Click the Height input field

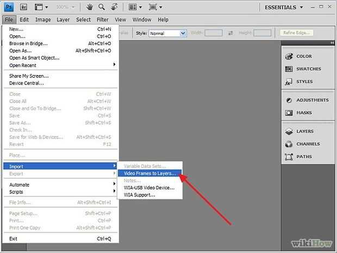[x=262, y=33]
